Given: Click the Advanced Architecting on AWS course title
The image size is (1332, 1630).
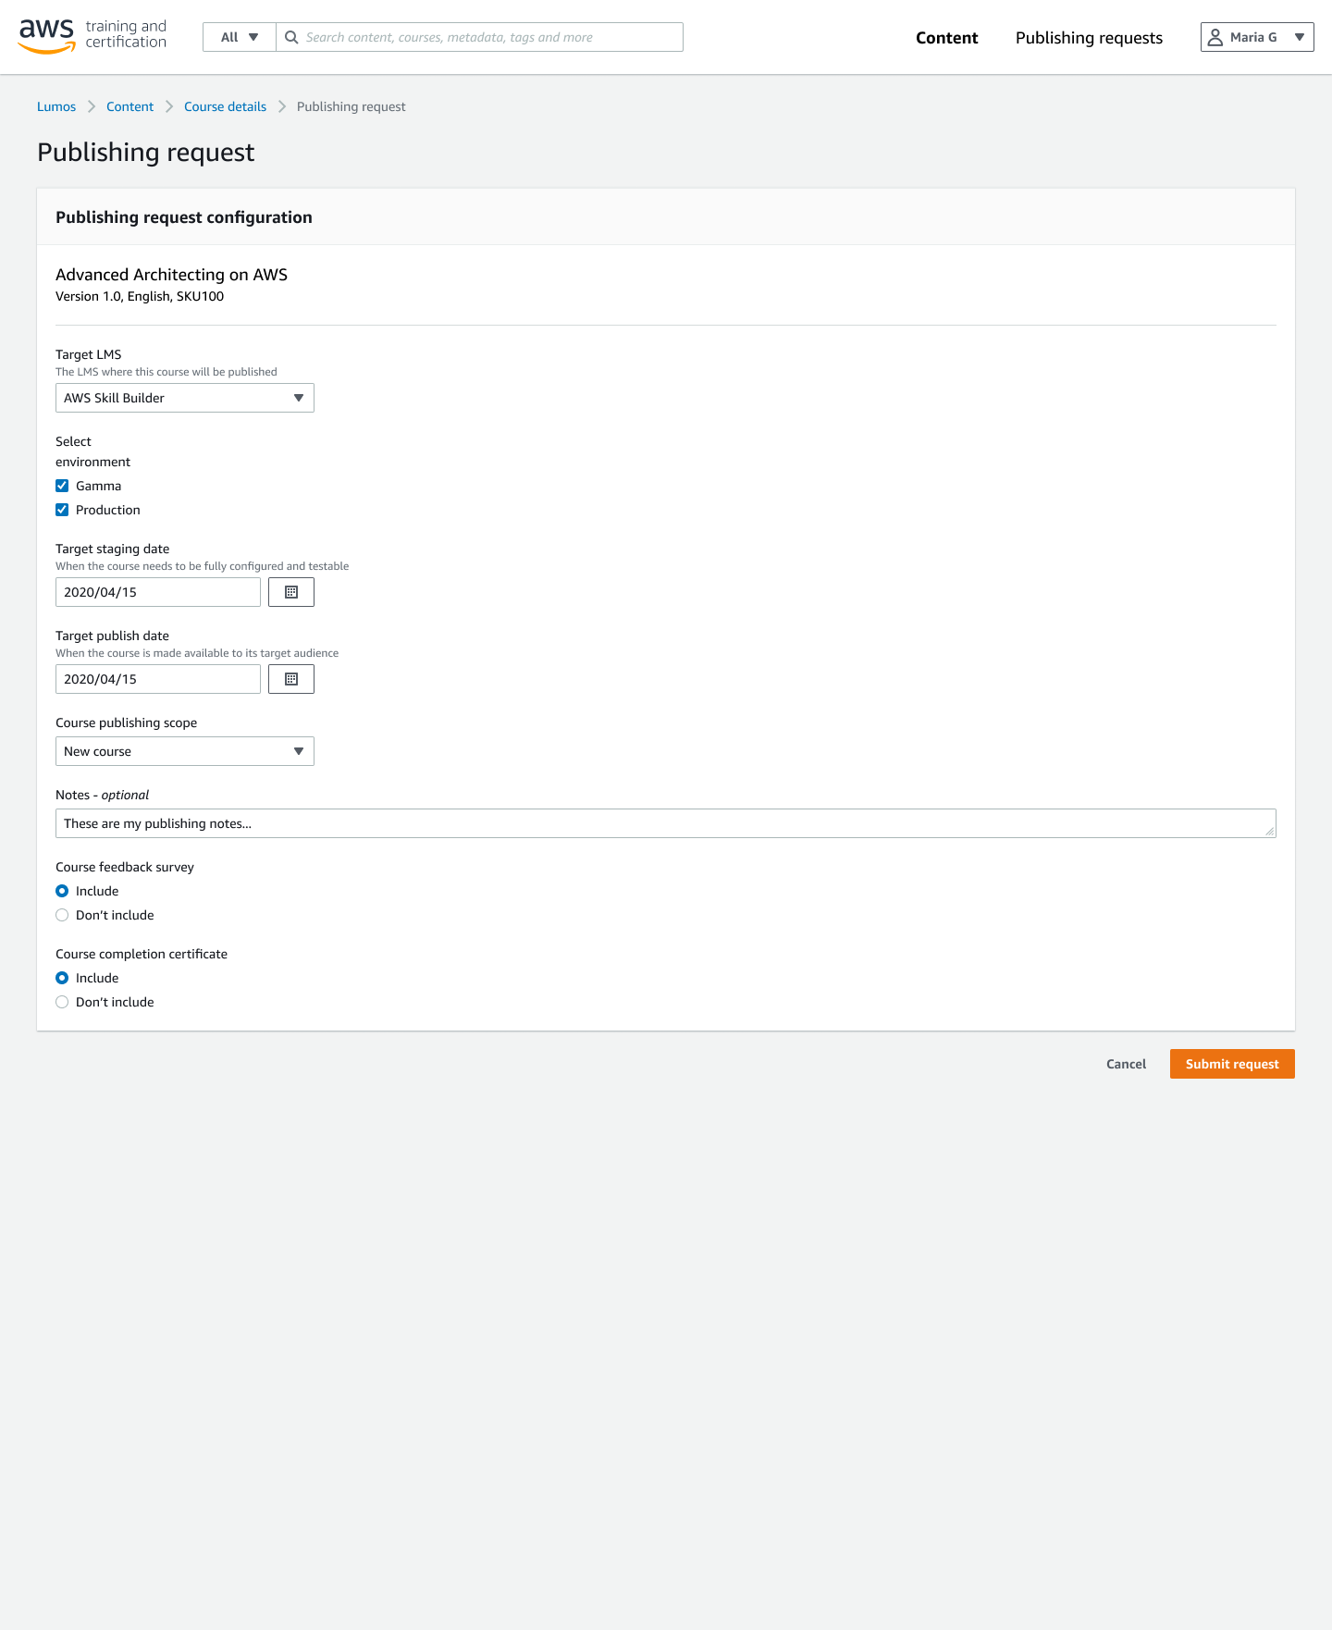Looking at the screenshot, I should (171, 275).
